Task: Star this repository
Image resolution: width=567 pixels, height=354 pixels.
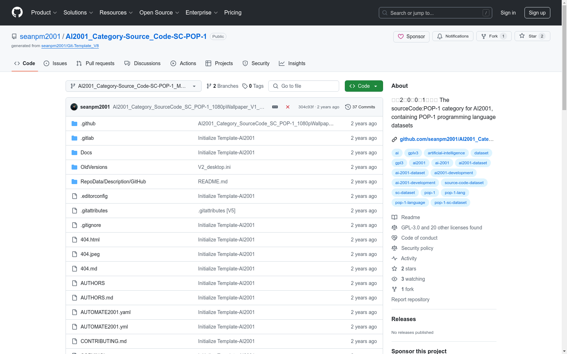Action: pos(532,36)
